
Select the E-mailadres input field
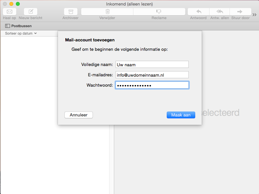152,75
